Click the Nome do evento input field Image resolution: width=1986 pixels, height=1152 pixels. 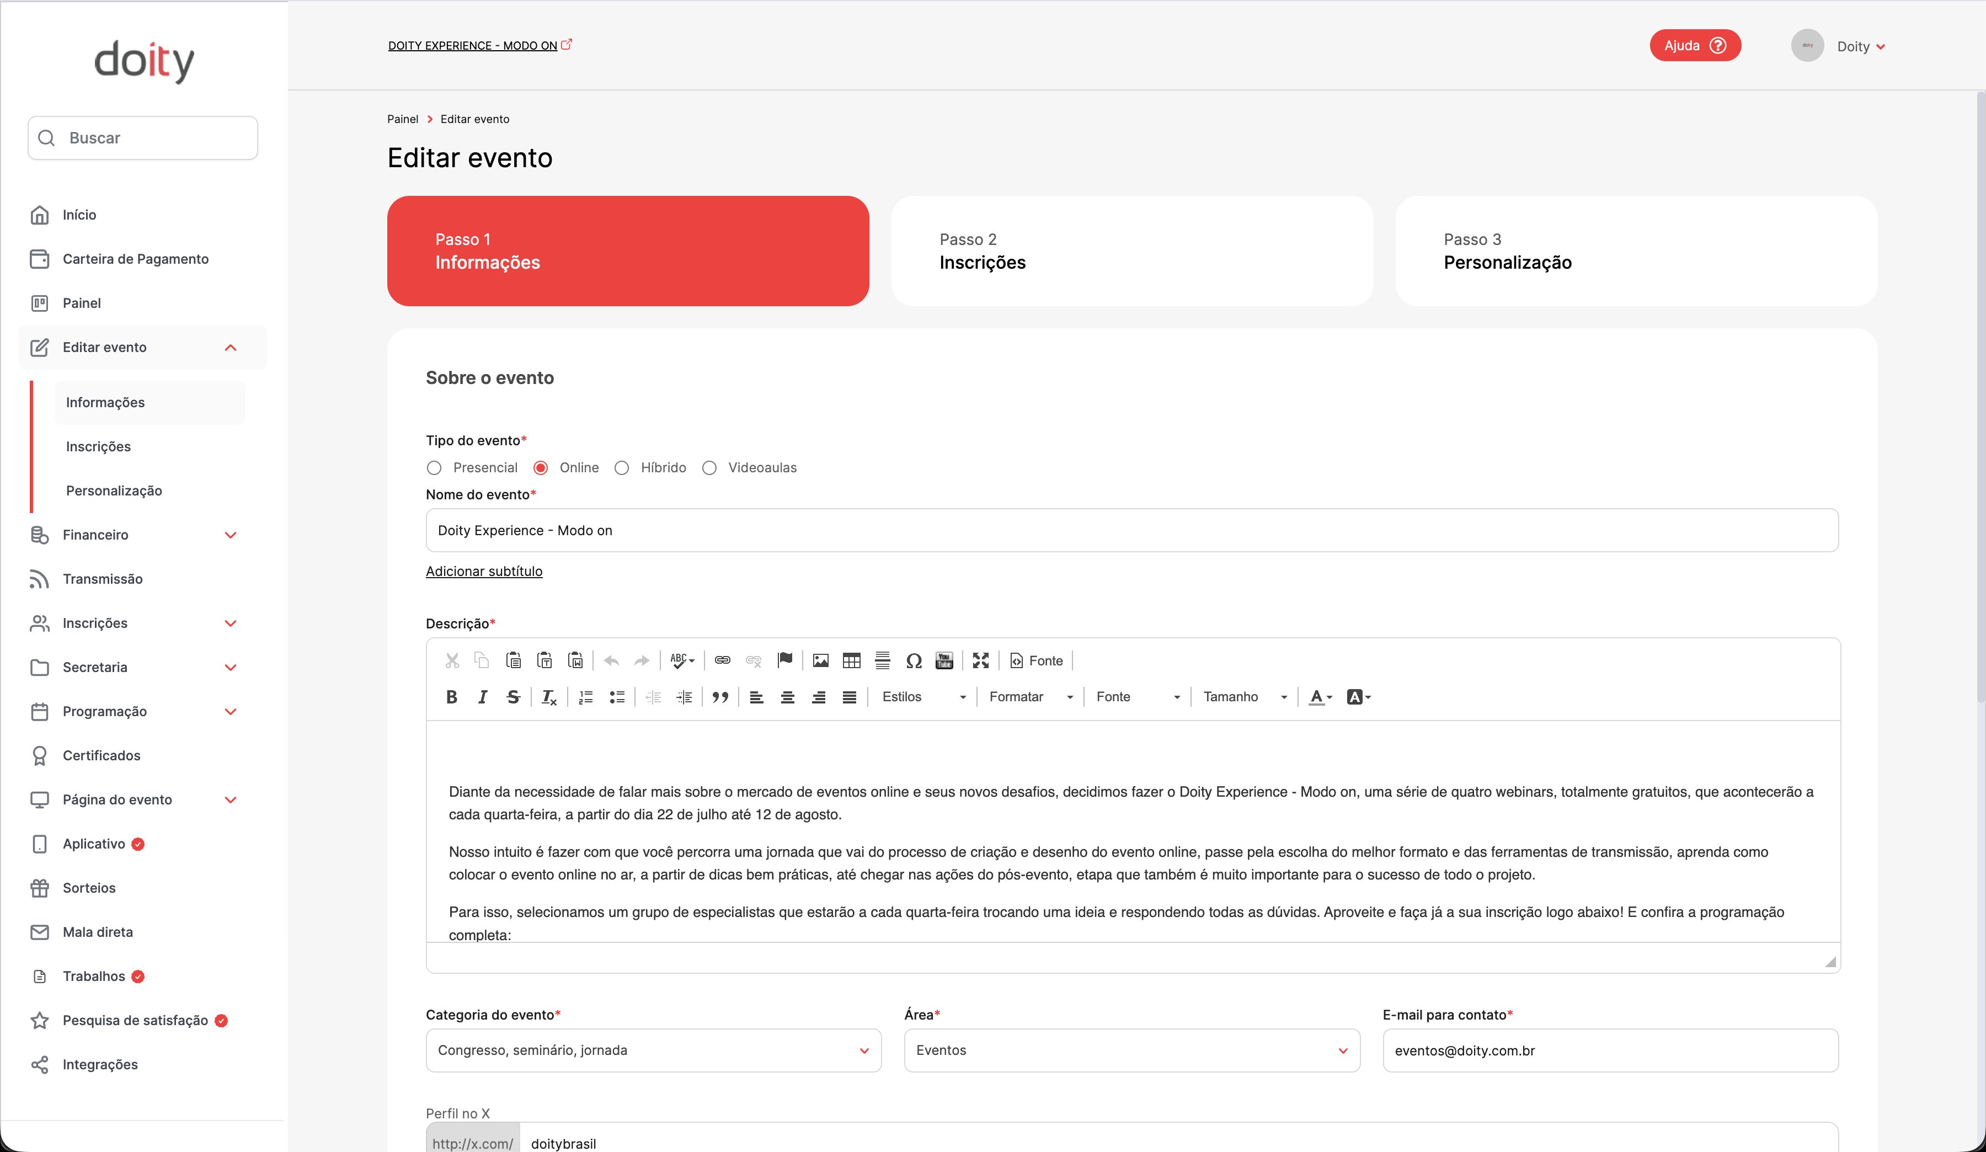click(x=1131, y=530)
